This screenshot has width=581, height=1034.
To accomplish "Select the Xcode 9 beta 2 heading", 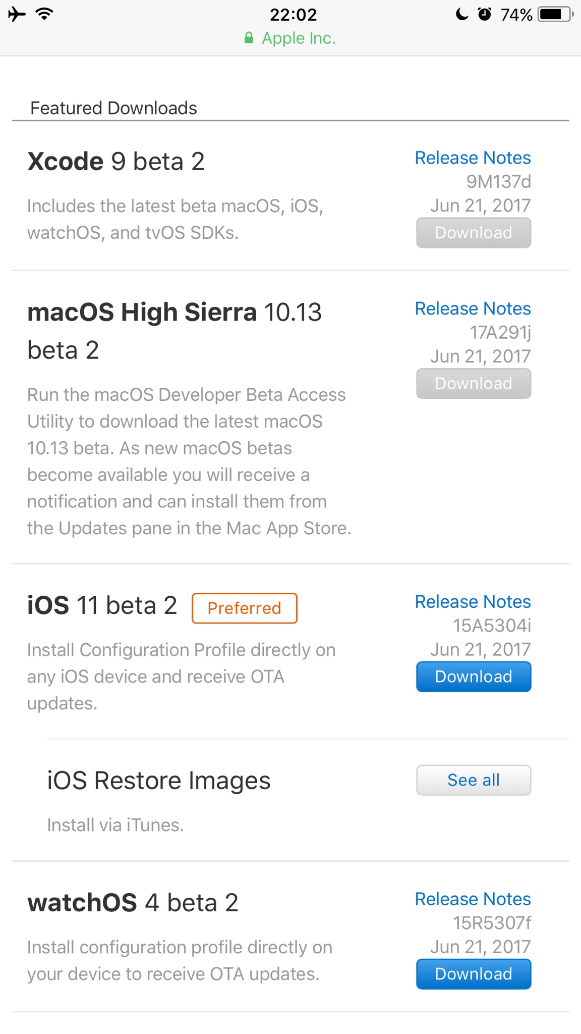I will pyautogui.click(x=116, y=162).
